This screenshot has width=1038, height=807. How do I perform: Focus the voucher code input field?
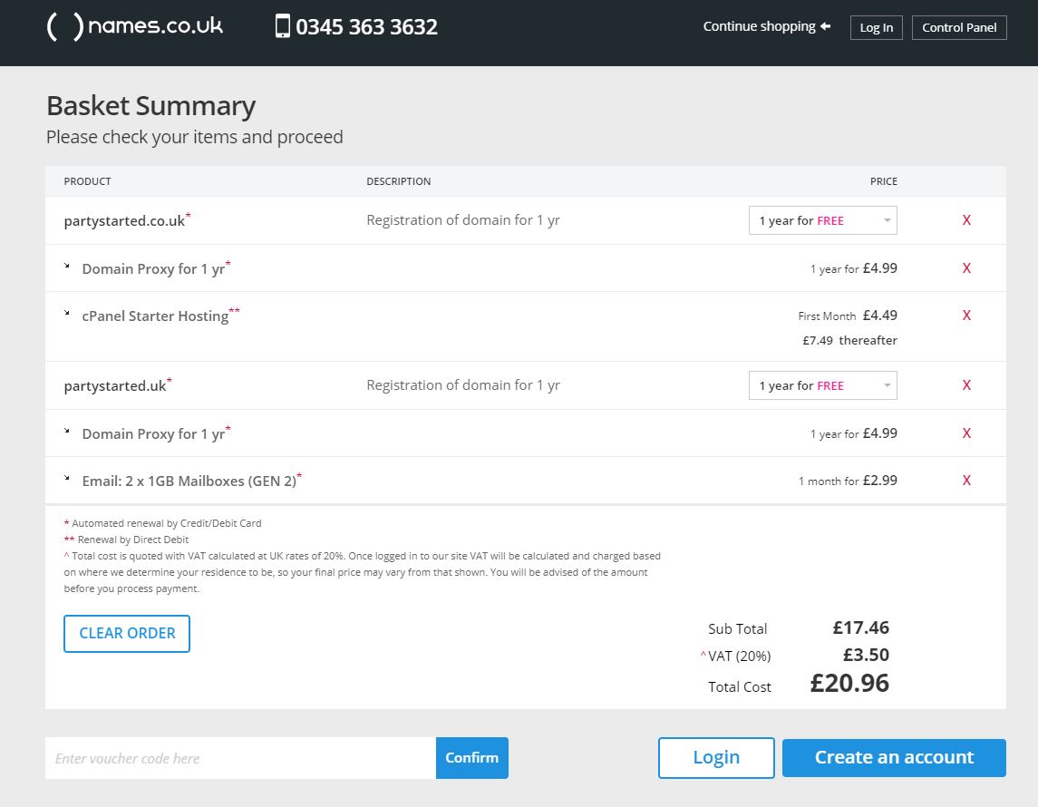(240, 758)
